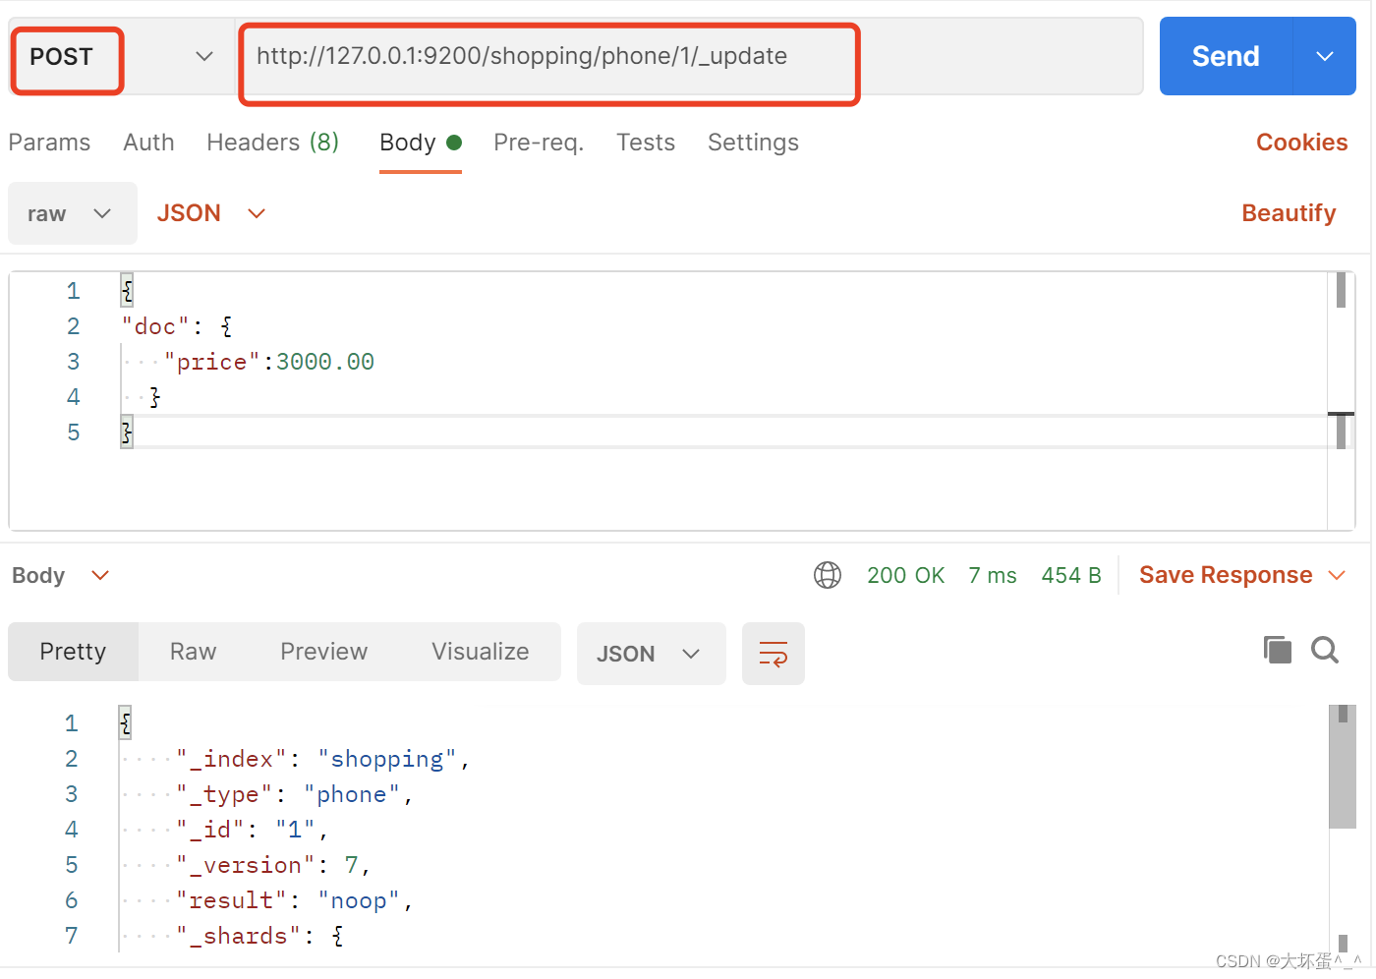Click the 200 OK status

coord(905,575)
